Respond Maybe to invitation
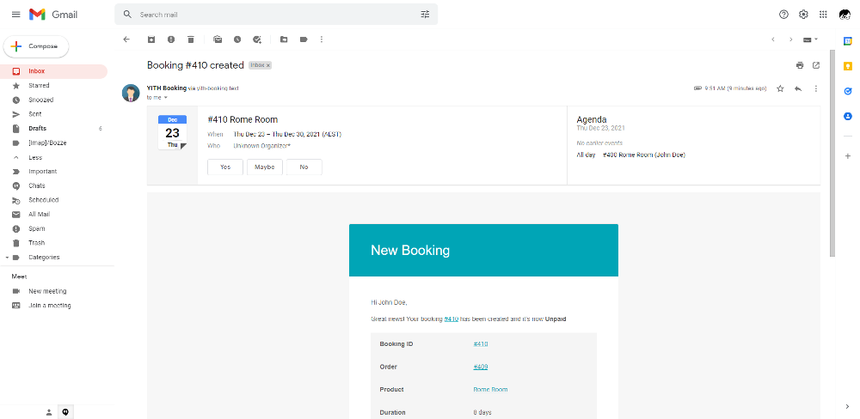Image resolution: width=860 pixels, height=419 pixels. pyautogui.click(x=264, y=167)
